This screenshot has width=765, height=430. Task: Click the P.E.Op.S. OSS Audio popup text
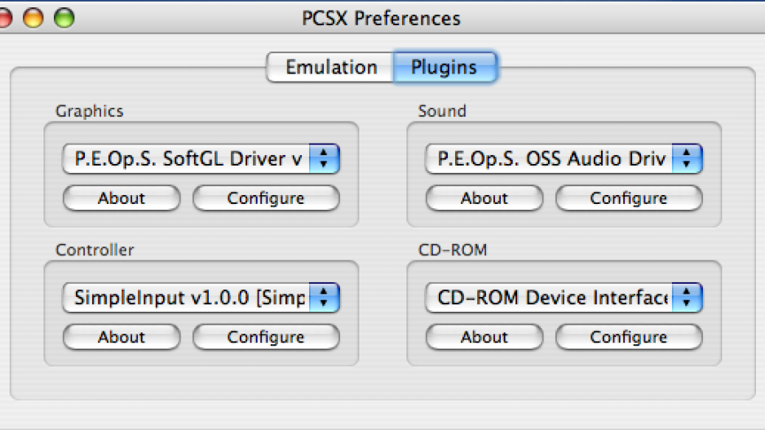click(551, 159)
